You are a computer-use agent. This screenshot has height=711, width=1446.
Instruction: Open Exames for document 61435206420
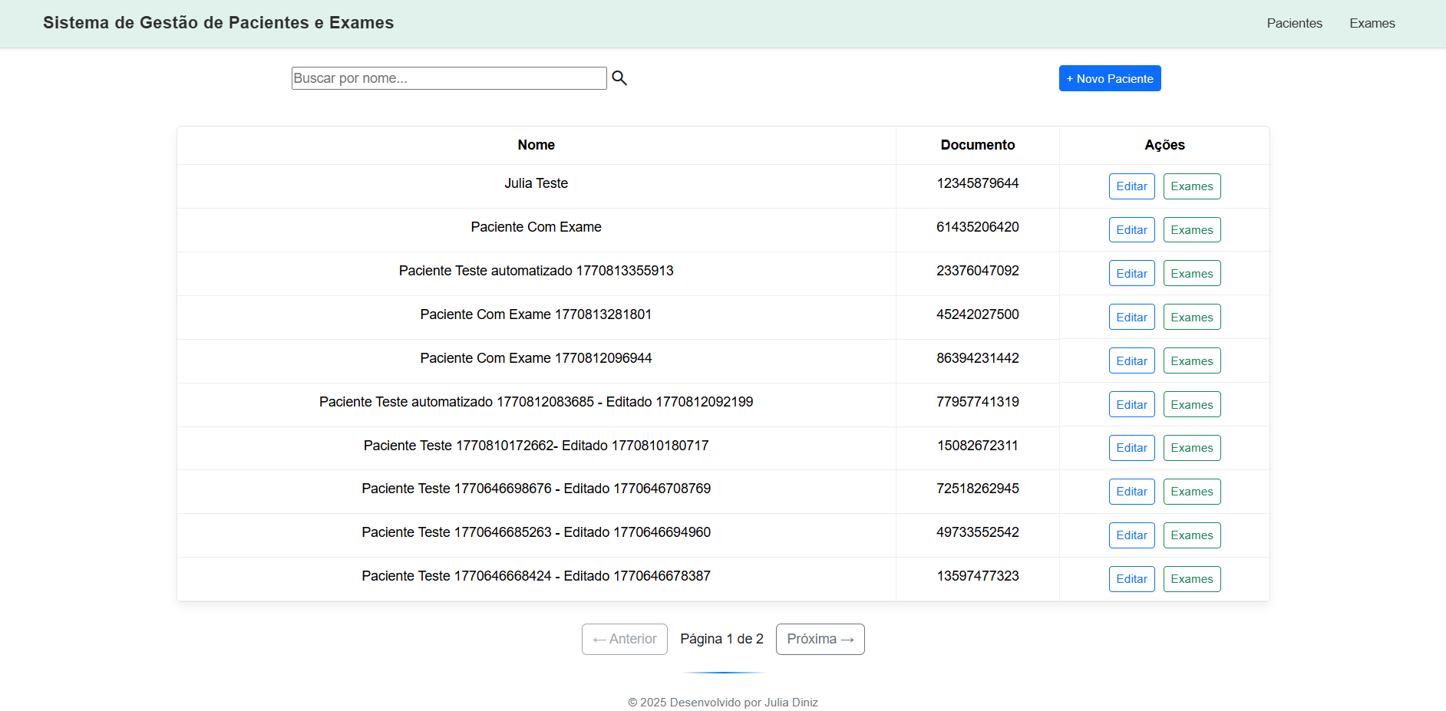click(x=1192, y=230)
